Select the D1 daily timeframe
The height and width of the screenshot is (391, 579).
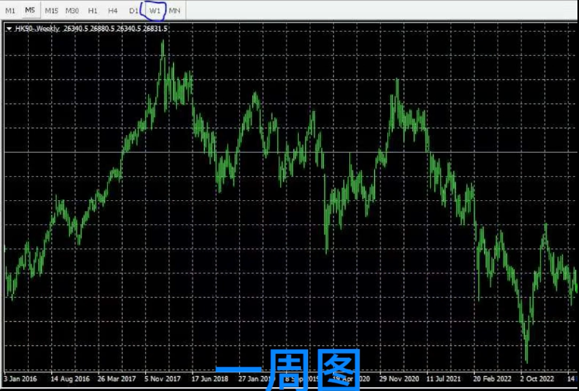click(x=133, y=11)
